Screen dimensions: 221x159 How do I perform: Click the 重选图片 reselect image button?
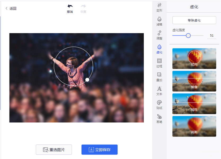tap(54, 150)
